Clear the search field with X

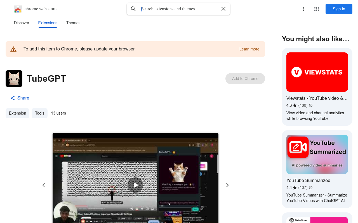point(223,9)
